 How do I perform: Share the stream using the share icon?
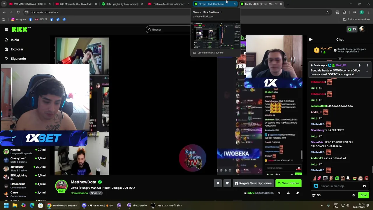279,193
